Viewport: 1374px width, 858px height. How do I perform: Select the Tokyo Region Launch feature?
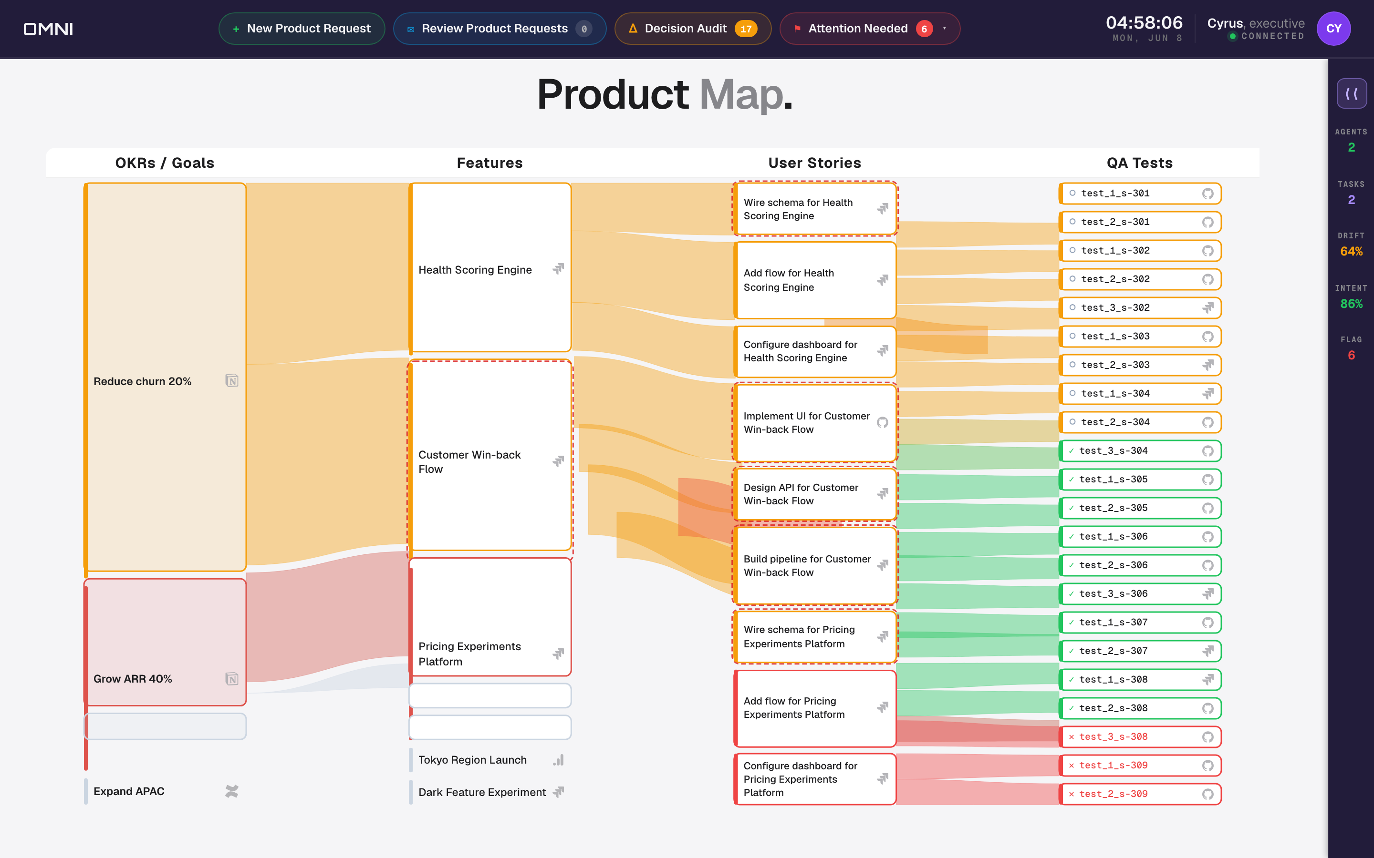click(490, 760)
